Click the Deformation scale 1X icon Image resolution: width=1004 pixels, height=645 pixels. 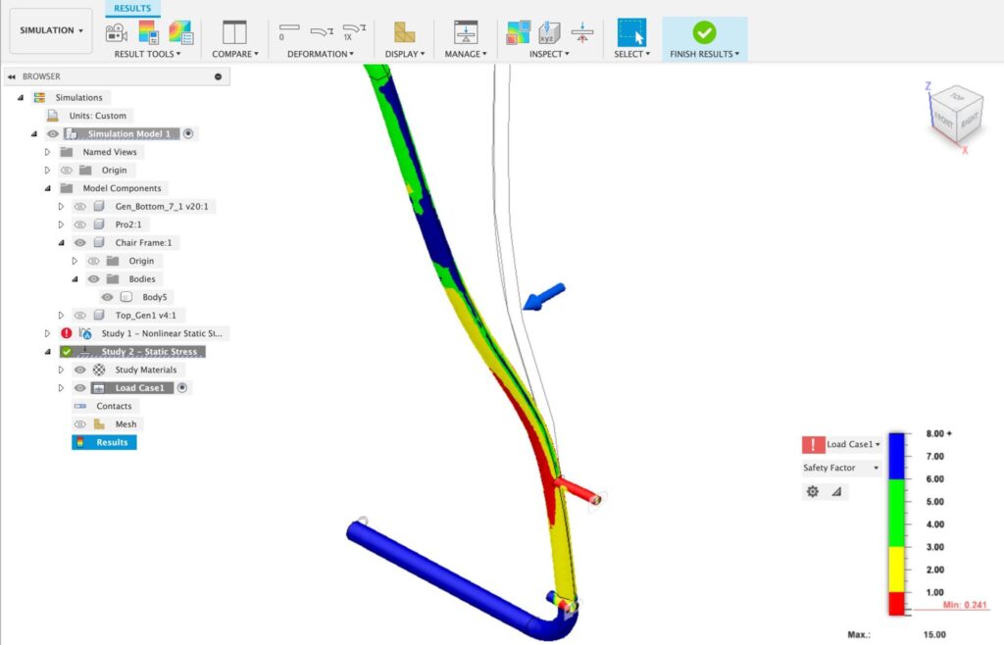click(x=354, y=30)
